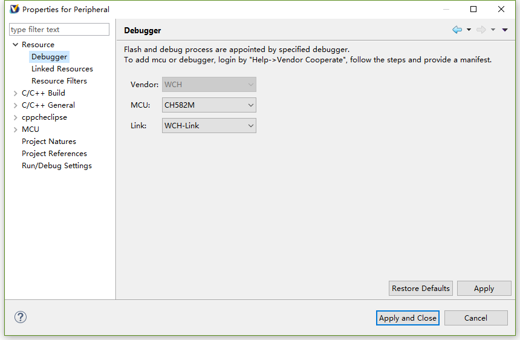Open the back history dropdown arrow
Image resolution: width=520 pixels, height=340 pixels.
pos(469,30)
